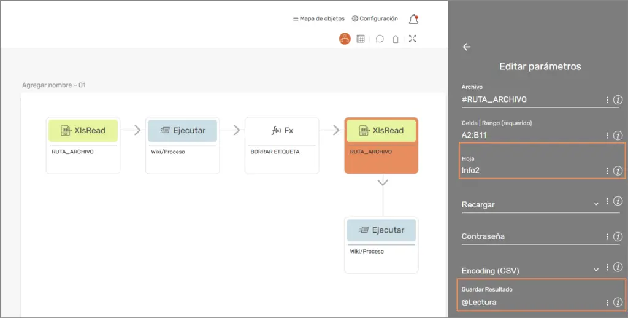Select the Fx BORRAR ETIQUETA node
The image size is (628, 318).
coord(282,130)
